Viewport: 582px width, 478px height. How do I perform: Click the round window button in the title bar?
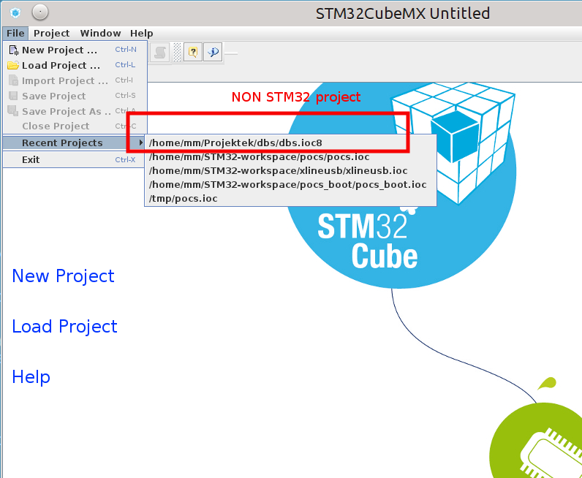click(x=40, y=12)
